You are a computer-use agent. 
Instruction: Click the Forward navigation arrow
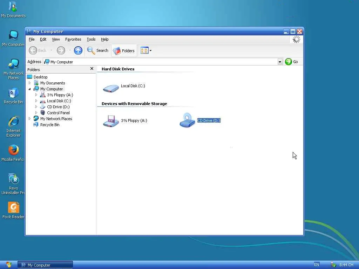[61, 50]
